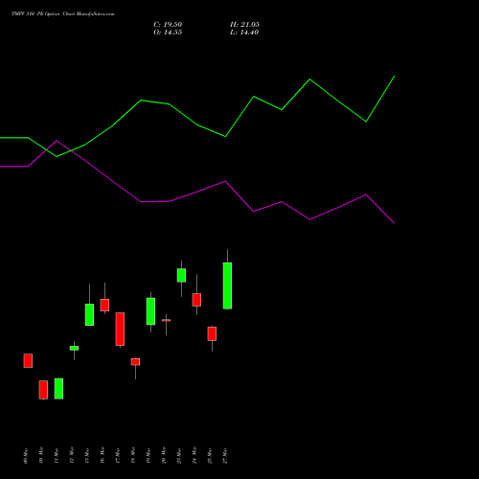
Task: Select the green candle above 19 Mar
Action: [150, 311]
